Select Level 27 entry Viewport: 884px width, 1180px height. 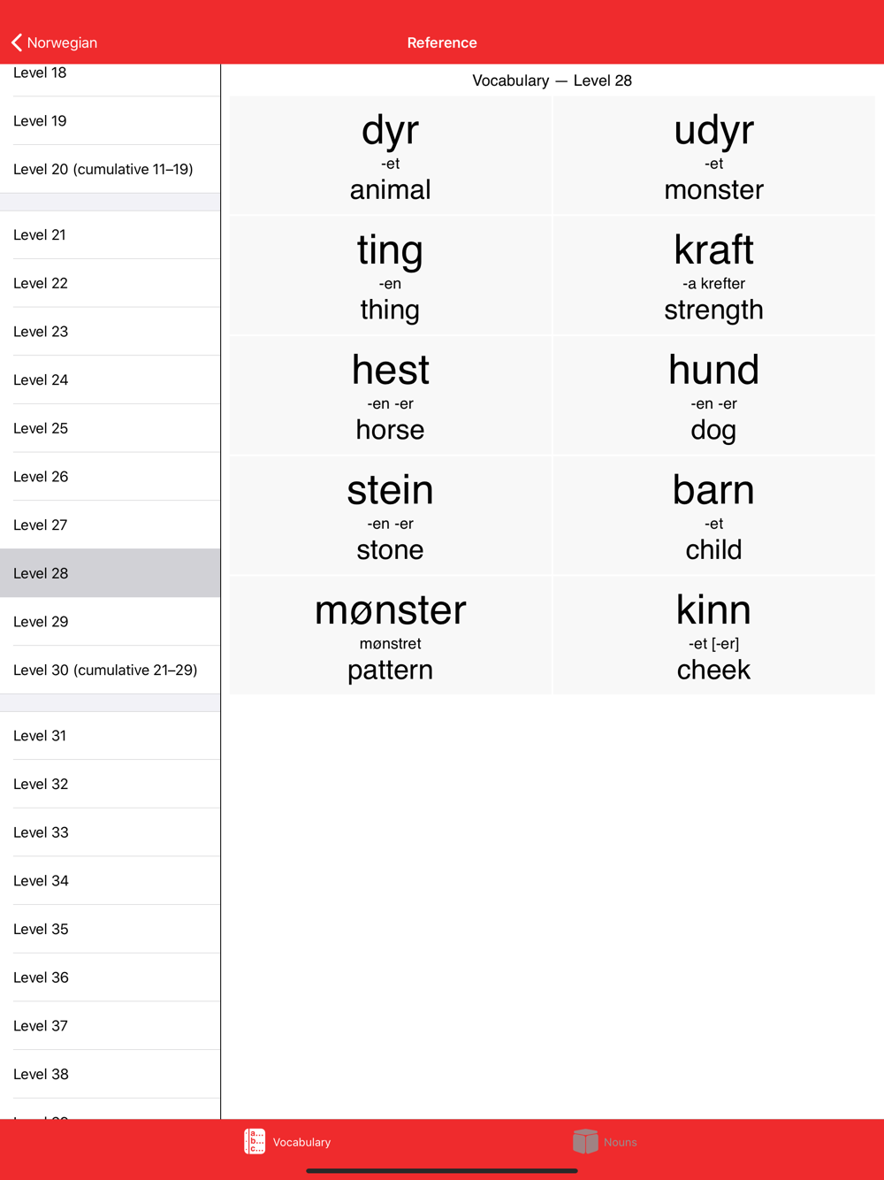(110, 525)
